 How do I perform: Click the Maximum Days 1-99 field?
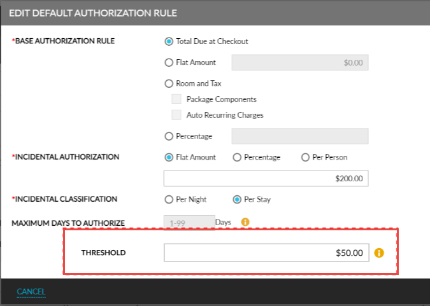(189, 223)
